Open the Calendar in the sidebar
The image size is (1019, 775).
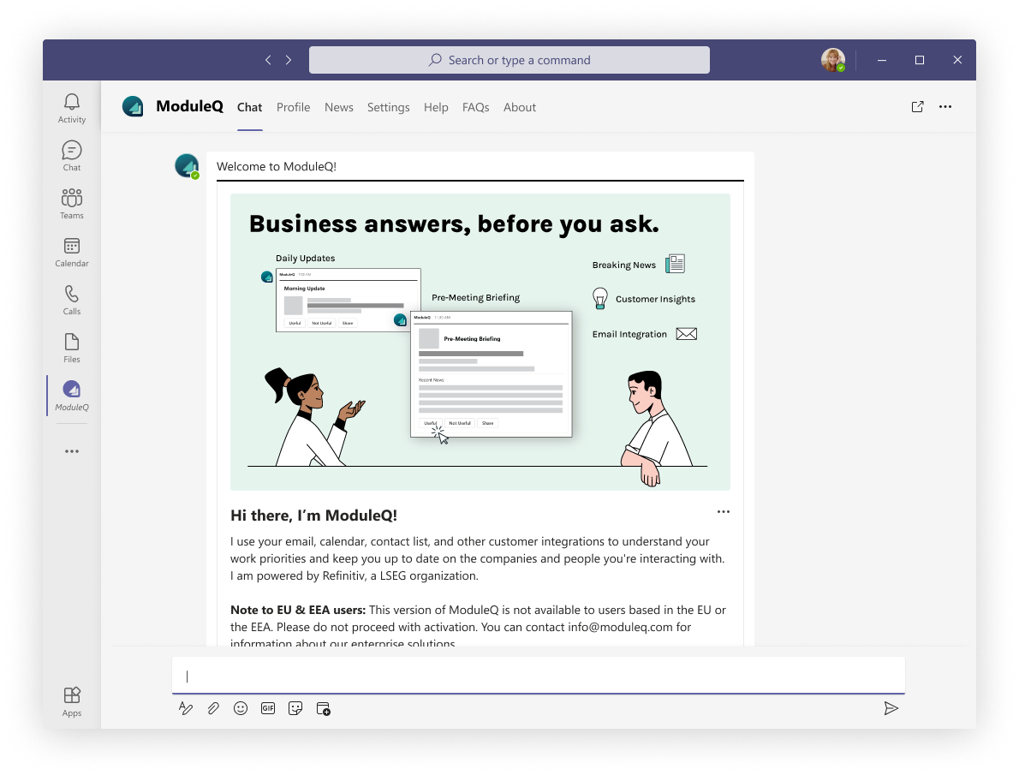click(x=71, y=253)
